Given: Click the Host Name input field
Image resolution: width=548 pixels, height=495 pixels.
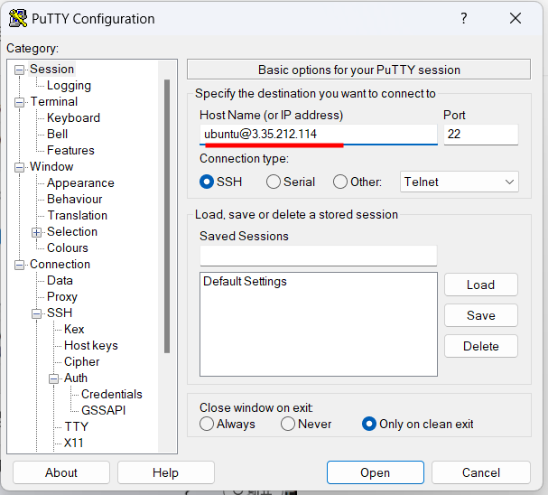Looking at the screenshot, I should tap(319, 135).
